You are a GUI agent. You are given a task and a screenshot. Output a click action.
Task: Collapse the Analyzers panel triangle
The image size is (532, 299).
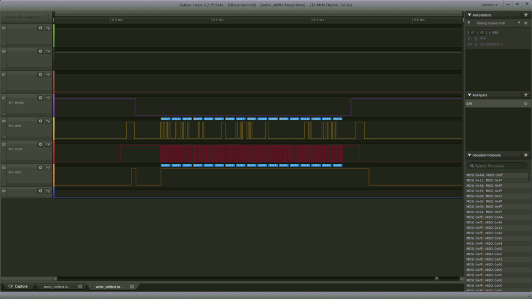click(x=469, y=95)
